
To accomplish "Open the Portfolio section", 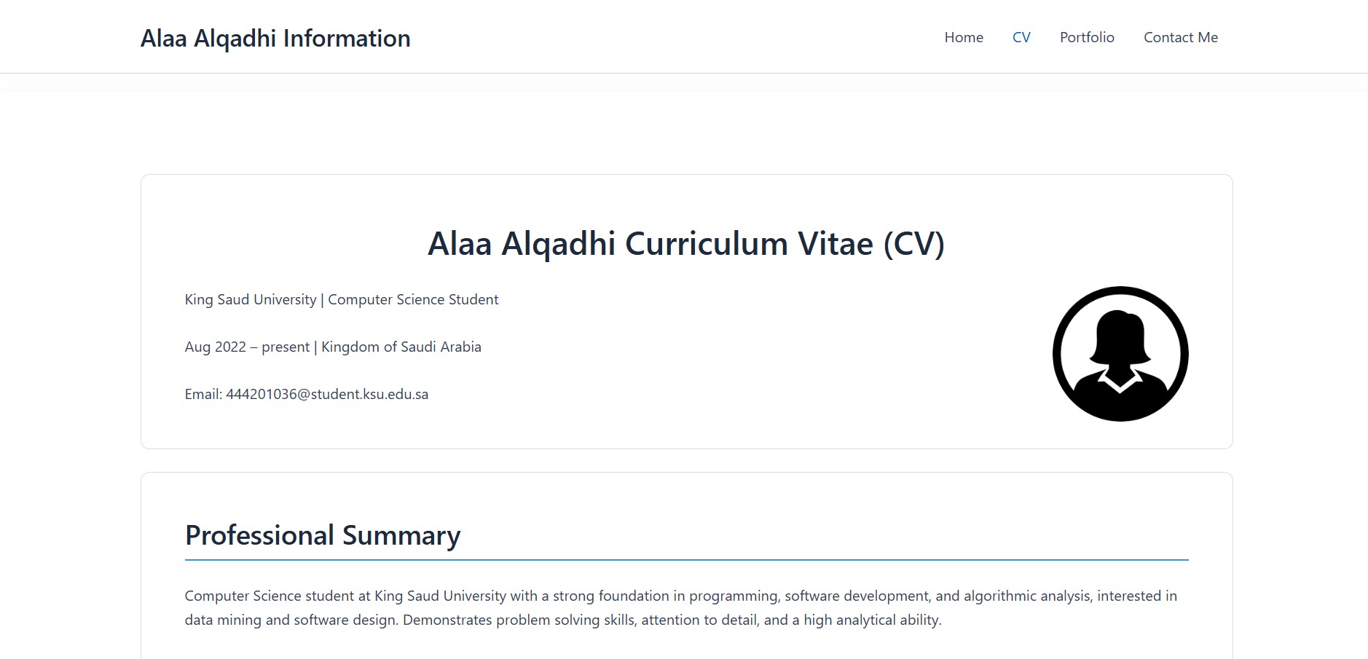I will pyautogui.click(x=1087, y=37).
